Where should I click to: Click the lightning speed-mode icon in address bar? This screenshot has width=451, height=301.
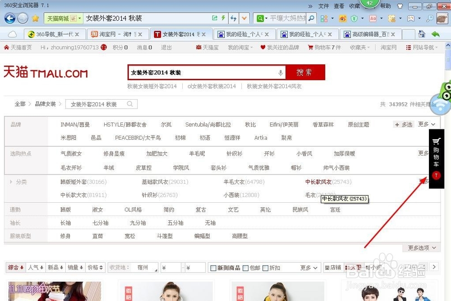point(223,18)
